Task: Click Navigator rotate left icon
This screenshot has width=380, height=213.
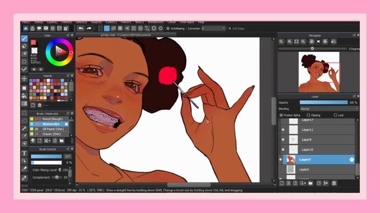Action: tap(312, 41)
